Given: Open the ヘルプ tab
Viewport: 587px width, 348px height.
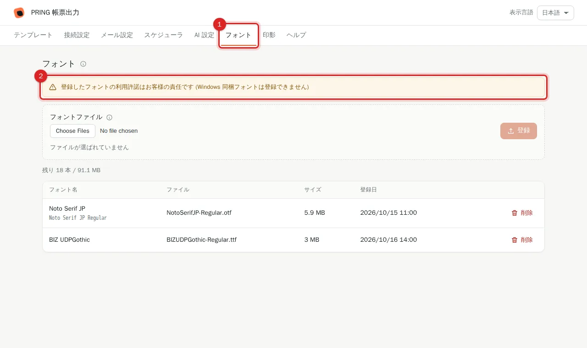Looking at the screenshot, I should pyautogui.click(x=296, y=35).
